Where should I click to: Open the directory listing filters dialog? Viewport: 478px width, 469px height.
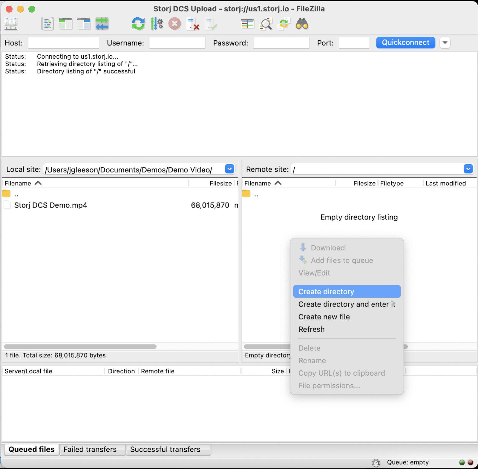(248, 24)
